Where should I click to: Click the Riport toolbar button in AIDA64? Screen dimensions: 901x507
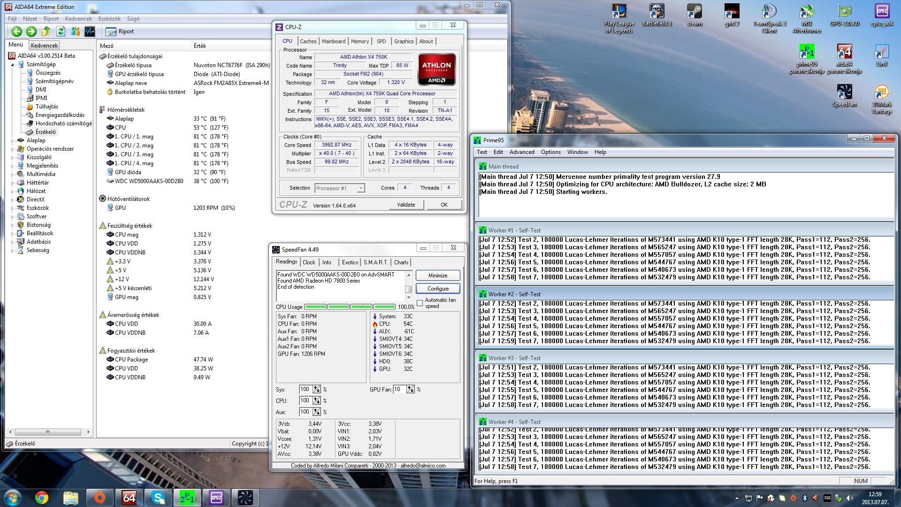pyautogui.click(x=120, y=31)
